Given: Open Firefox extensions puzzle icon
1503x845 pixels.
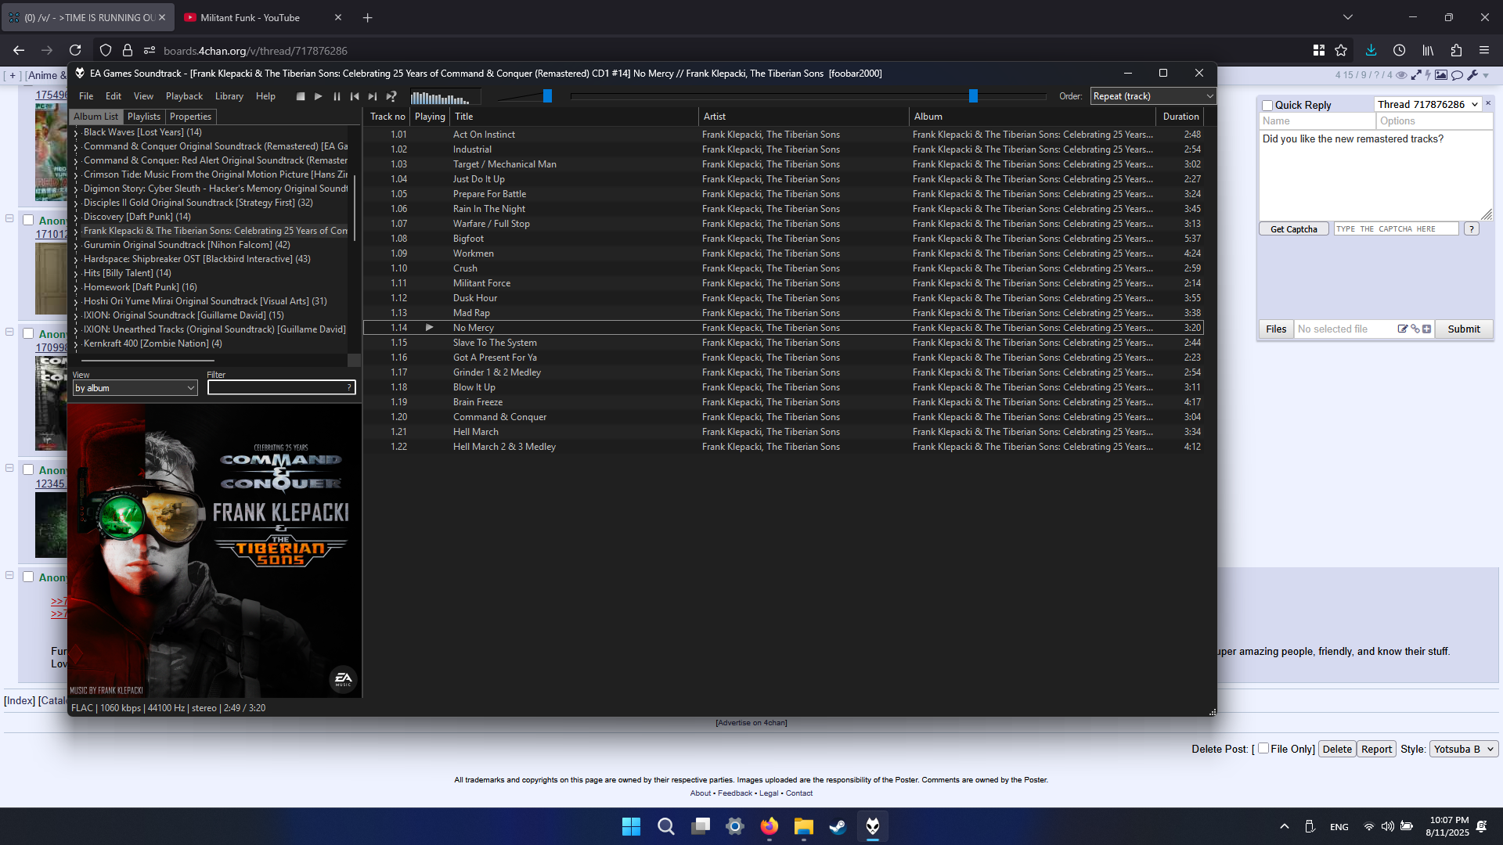Looking at the screenshot, I should [1456, 50].
